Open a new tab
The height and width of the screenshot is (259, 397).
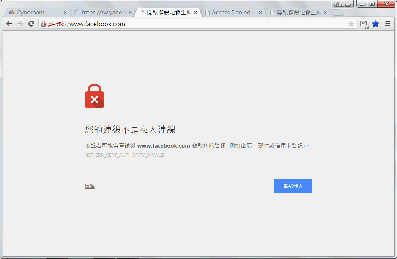[338, 13]
